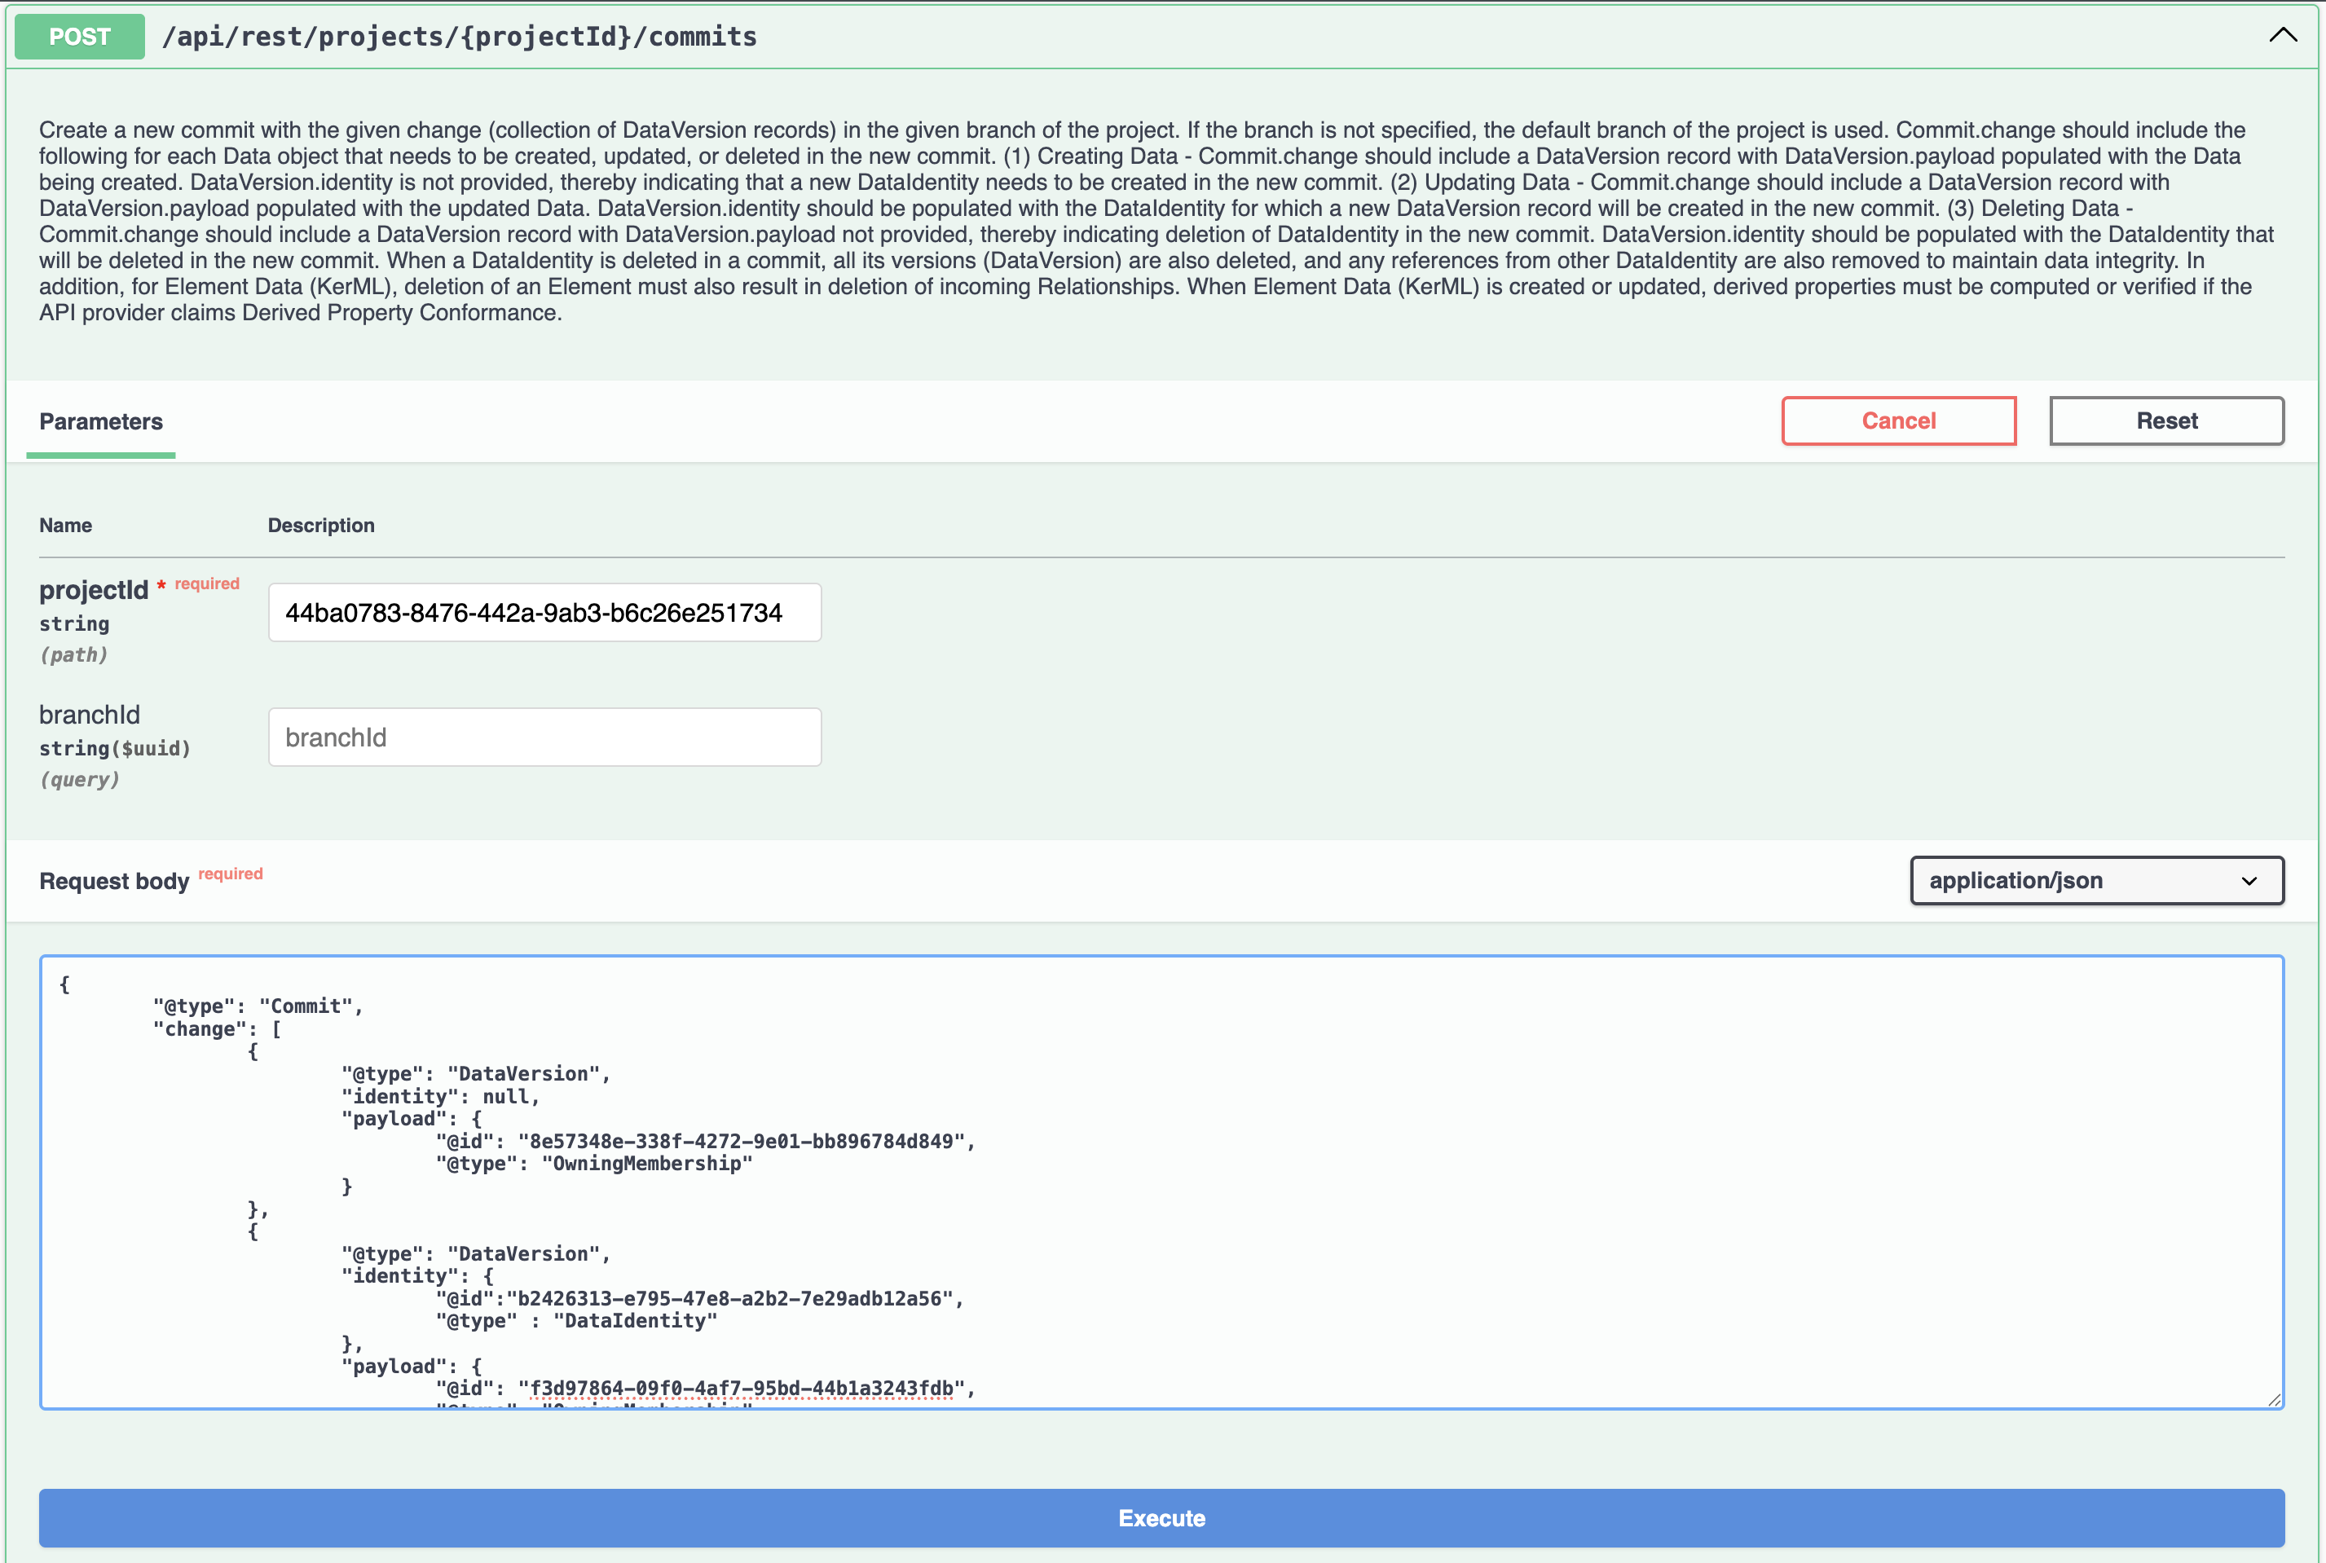Open the request body media type dropdown

[2095, 880]
